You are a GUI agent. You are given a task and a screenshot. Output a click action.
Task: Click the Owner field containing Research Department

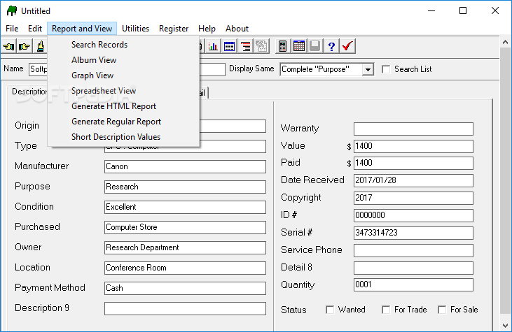point(185,247)
